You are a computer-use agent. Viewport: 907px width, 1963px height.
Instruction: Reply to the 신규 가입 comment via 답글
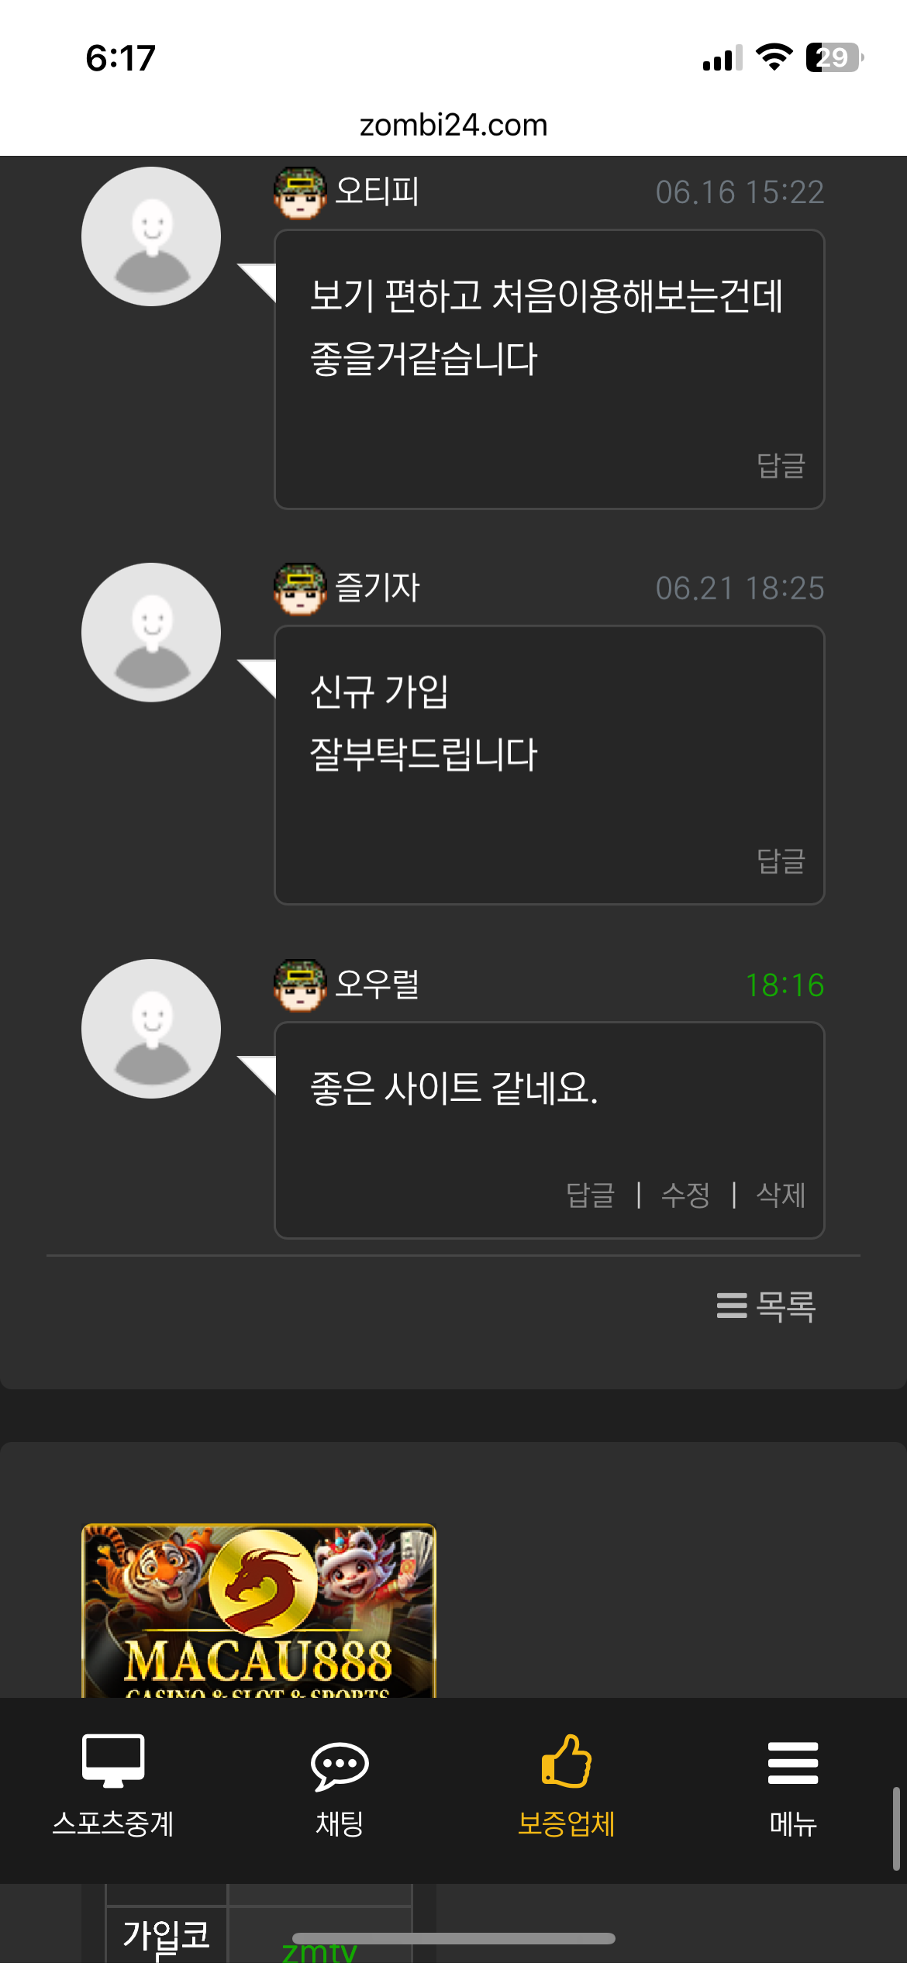tap(781, 861)
